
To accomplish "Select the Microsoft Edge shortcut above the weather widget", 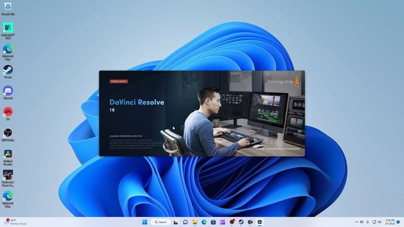I will 8,199.
